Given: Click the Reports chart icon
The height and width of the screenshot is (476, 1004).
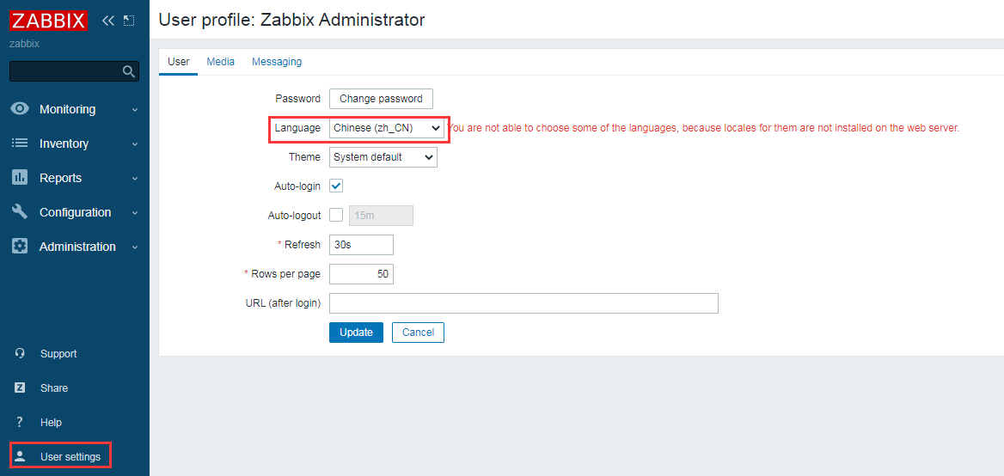Looking at the screenshot, I should 20,178.
